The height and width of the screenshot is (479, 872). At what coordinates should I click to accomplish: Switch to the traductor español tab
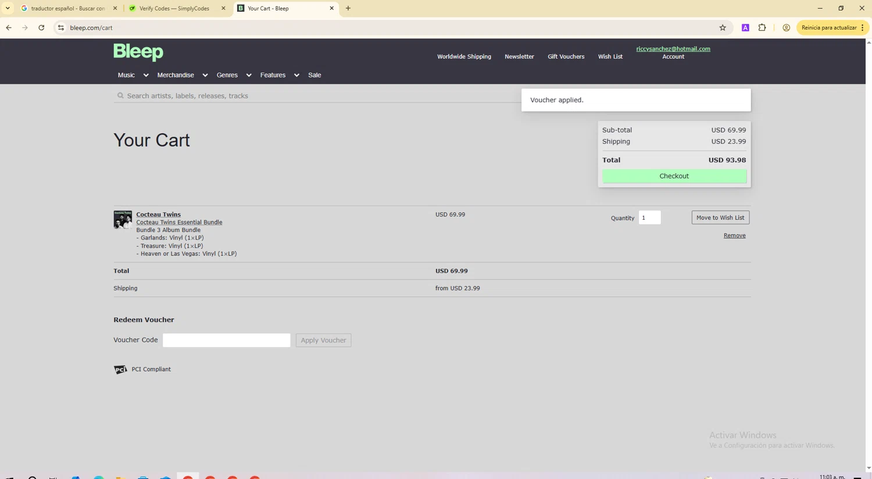68,8
